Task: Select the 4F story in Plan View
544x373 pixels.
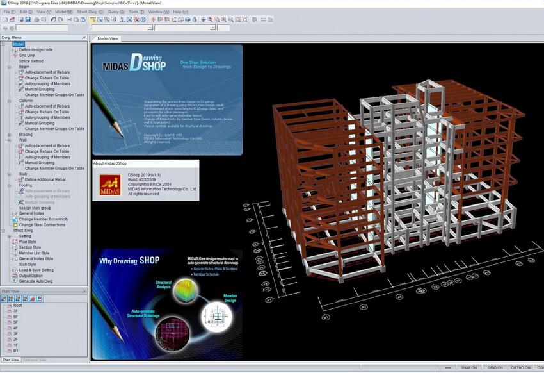Action: 15,328
